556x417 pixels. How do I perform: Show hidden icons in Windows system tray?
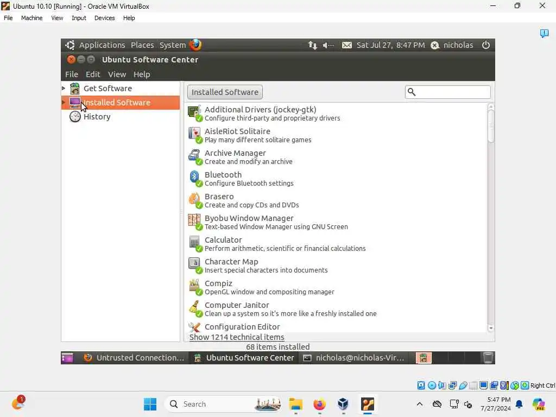point(420,404)
